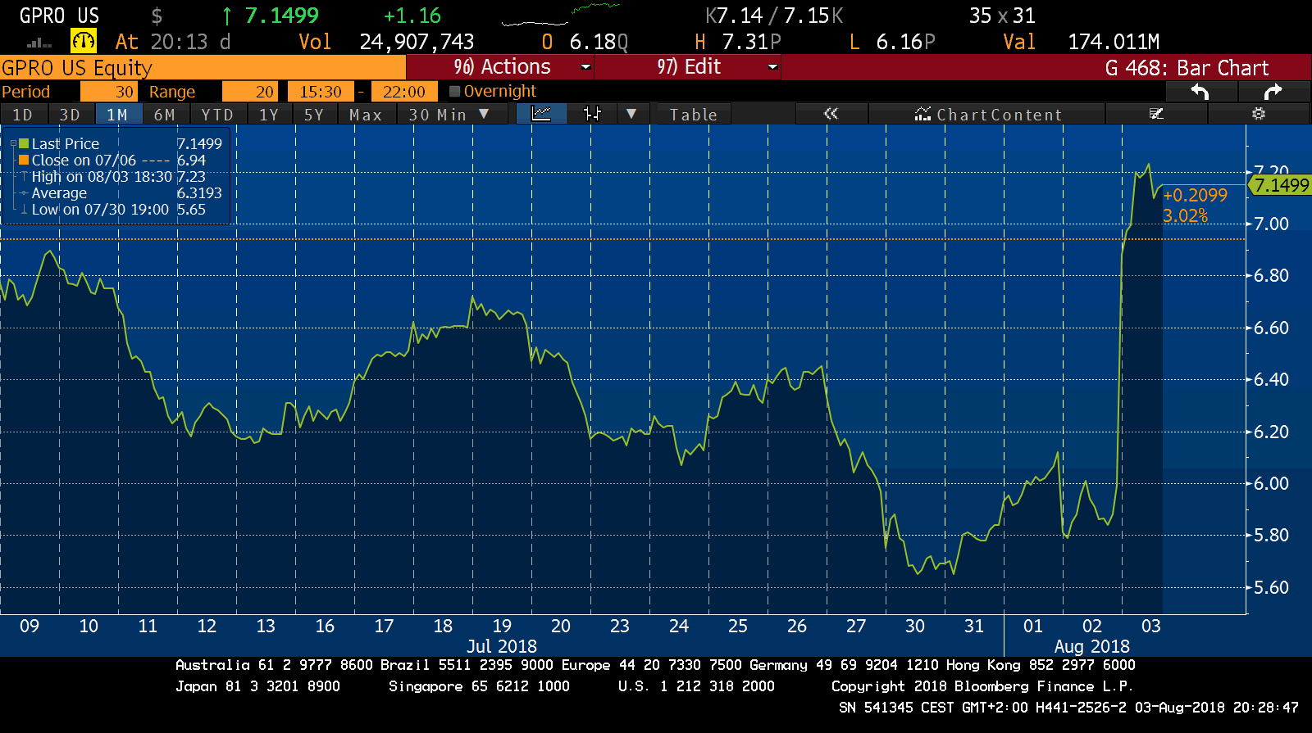Click the High on 08/03 legend entry
Screen dimensions: 1312x733
(118, 177)
